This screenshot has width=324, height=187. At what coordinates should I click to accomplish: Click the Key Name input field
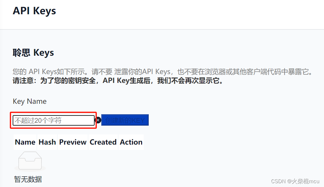[53, 121]
